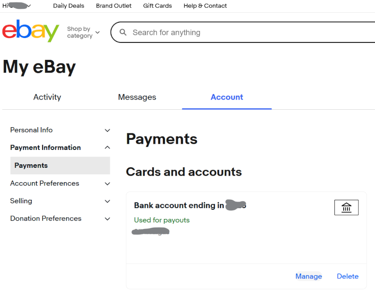The width and height of the screenshot is (375, 295).
Task: Expand the Selling section
Action: pos(107,201)
